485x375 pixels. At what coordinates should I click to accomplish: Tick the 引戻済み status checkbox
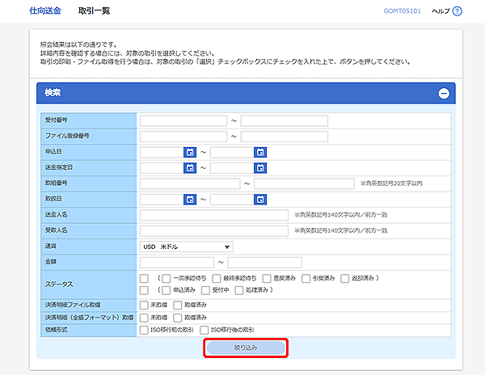coord(306,279)
